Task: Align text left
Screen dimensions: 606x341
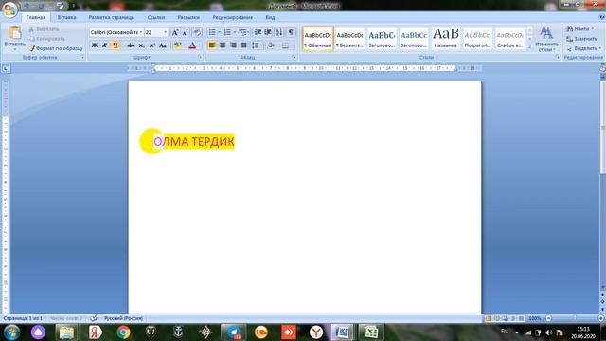Action: click(212, 45)
